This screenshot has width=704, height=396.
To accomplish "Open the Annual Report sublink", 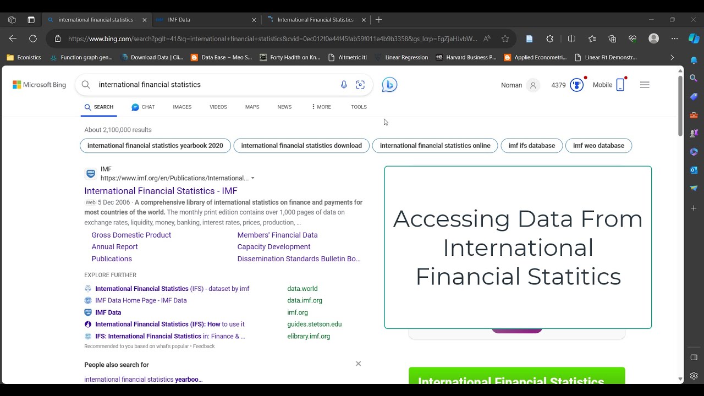I will pyautogui.click(x=114, y=247).
